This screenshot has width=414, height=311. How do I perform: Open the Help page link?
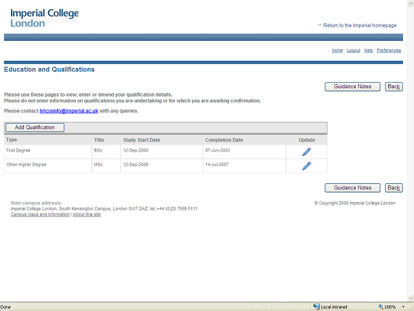368,51
